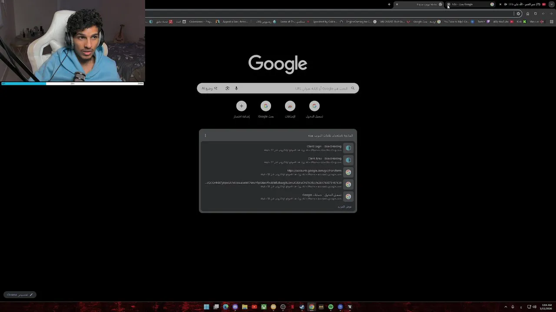The height and width of the screenshot is (312, 556).
Task: Open the EngineOwning bookmark
Action: click(x=361, y=21)
